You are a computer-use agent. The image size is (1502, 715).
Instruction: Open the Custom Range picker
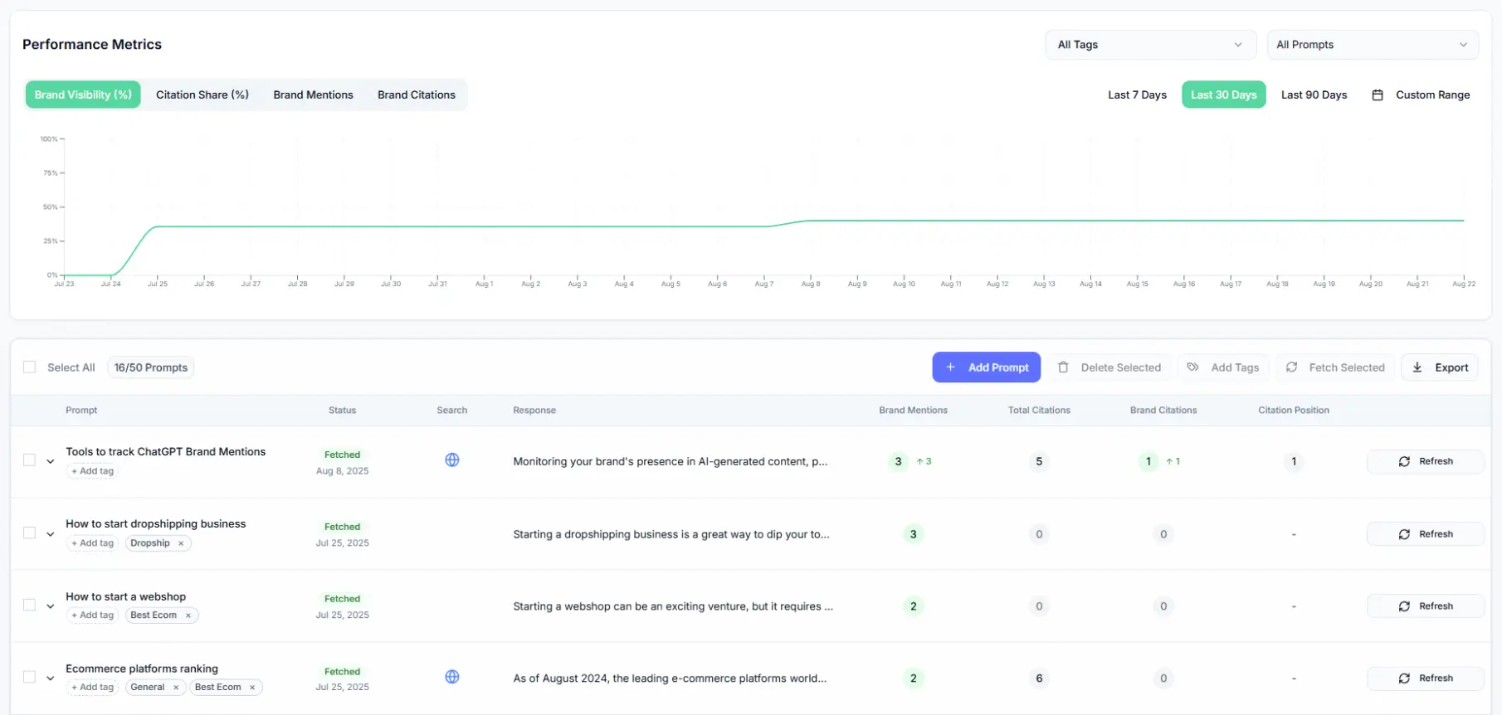[x=1421, y=95]
